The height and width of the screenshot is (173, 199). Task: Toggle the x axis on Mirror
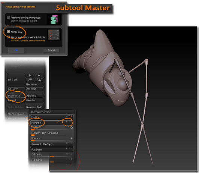click(67, 122)
